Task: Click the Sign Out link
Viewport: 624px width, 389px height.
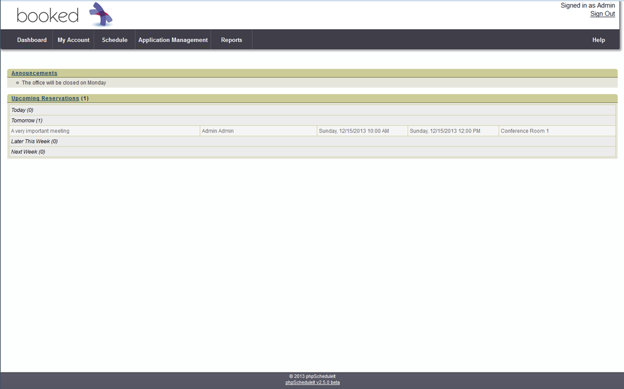Action: (602, 14)
